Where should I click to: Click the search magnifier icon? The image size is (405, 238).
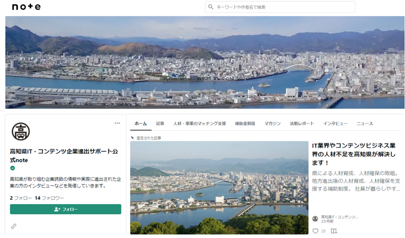pos(211,7)
